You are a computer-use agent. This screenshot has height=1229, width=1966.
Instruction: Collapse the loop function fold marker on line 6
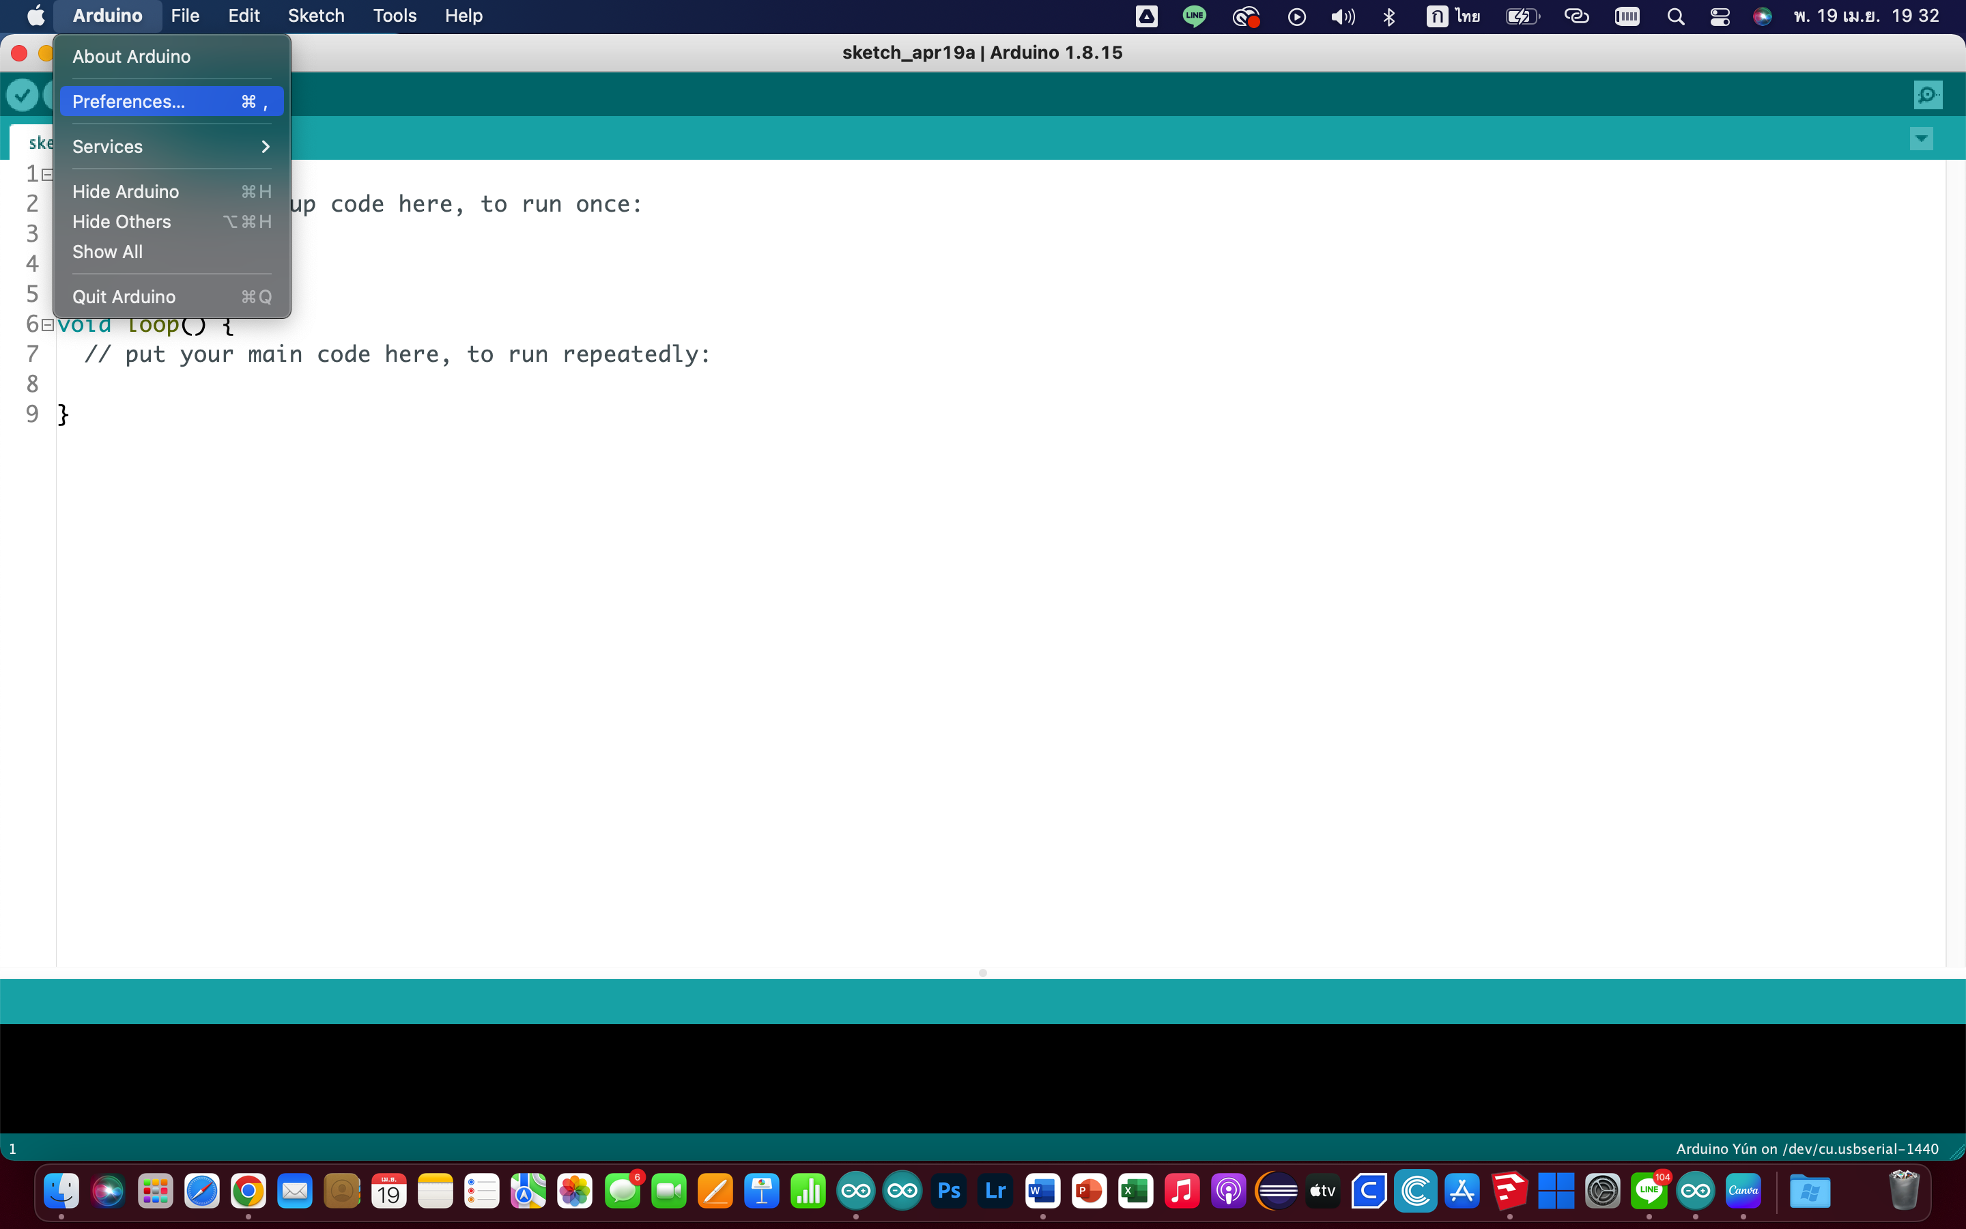[47, 324]
